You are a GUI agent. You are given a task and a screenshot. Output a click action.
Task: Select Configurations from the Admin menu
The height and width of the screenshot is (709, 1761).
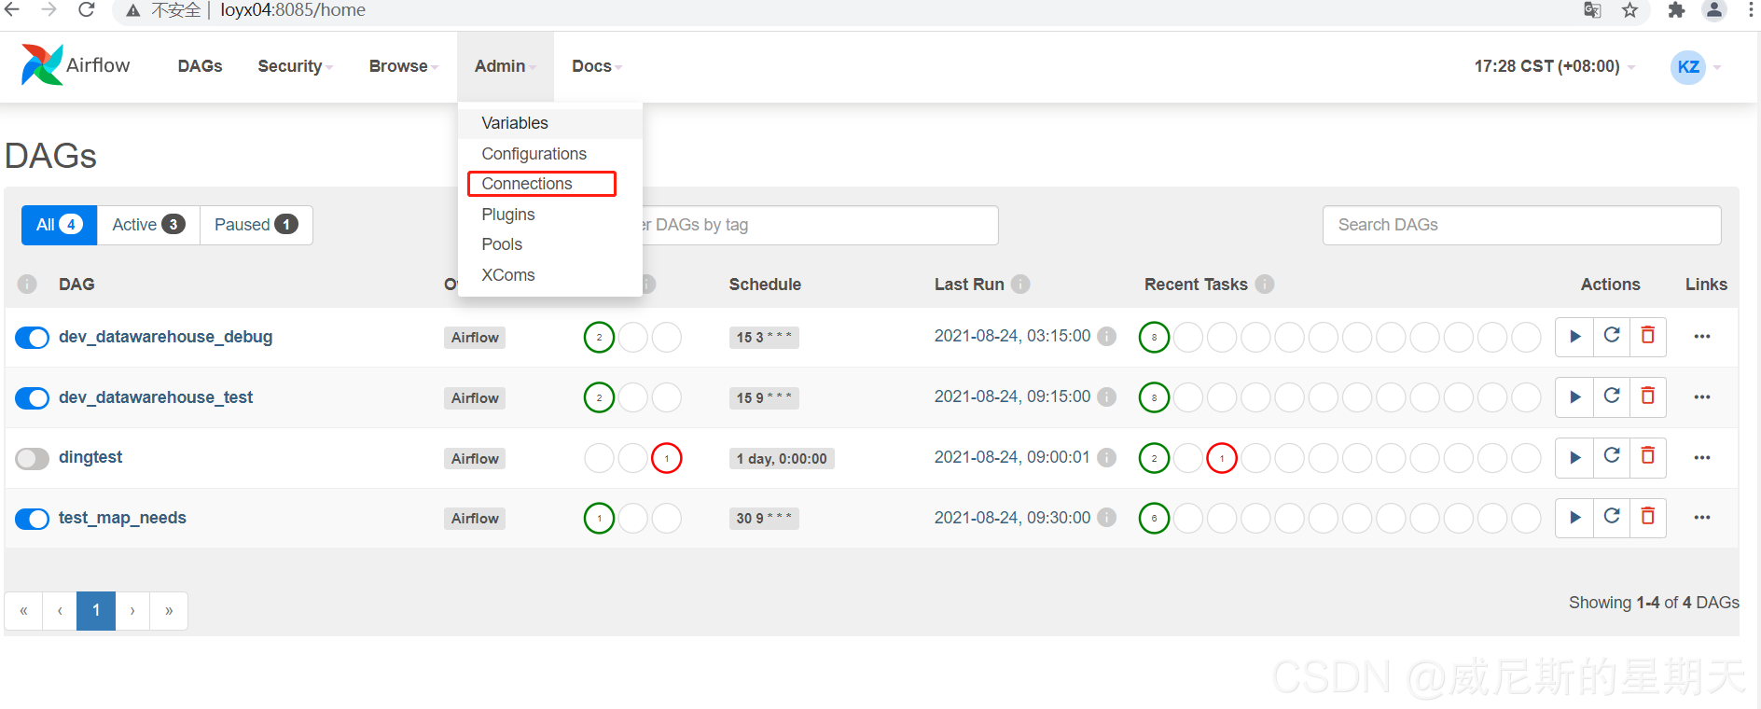(x=550, y=154)
